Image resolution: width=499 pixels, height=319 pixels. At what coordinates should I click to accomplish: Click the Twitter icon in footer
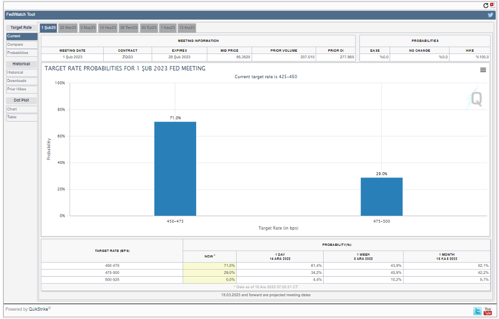point(478,311)
